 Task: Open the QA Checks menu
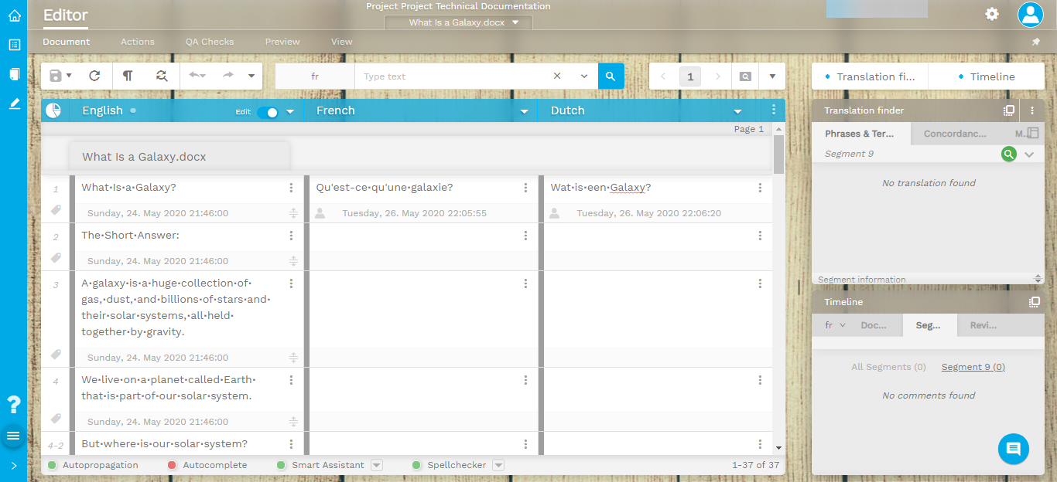[x=209, y=42]
